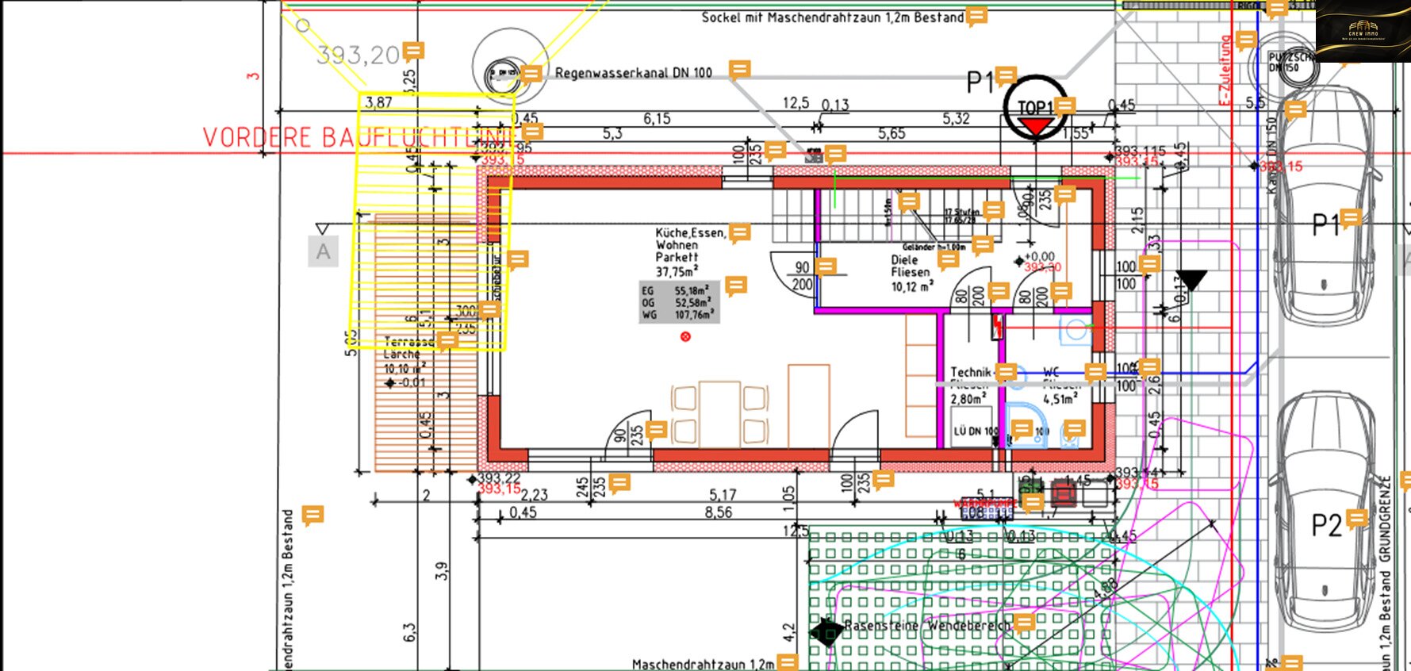
Task: Open note beside E-Zuleitung red line label
Action: pos(1246,40)
